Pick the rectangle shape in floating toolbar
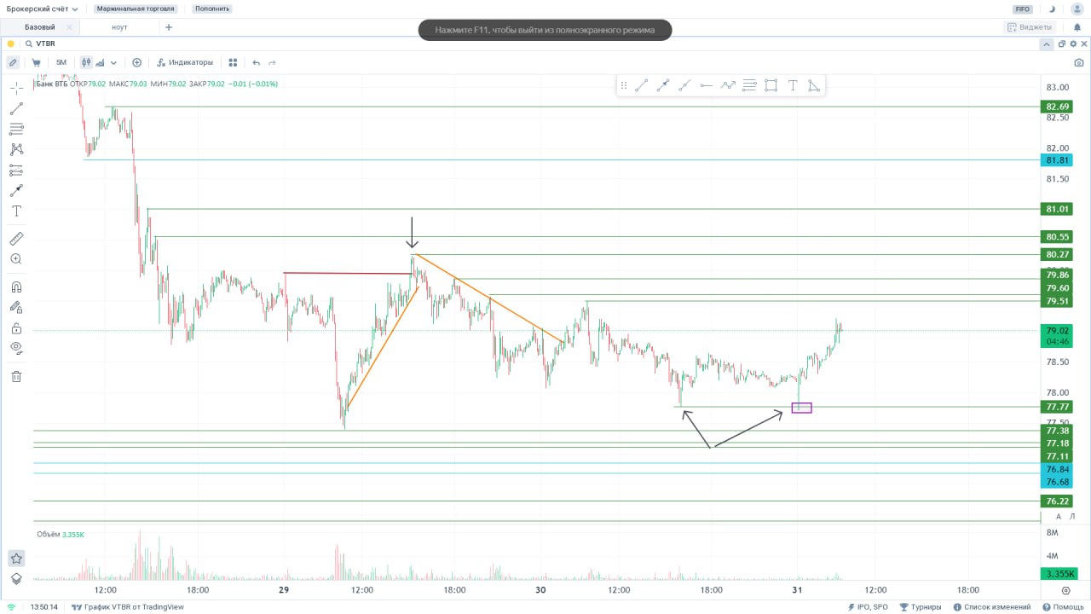This screenshot has width=1091, height=614. tap(771, 85)
